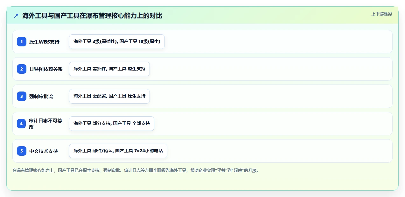Click the 审计日志不可篡改 row label
This screenshot has height=197, width=405.
click(x=46, y=124)
